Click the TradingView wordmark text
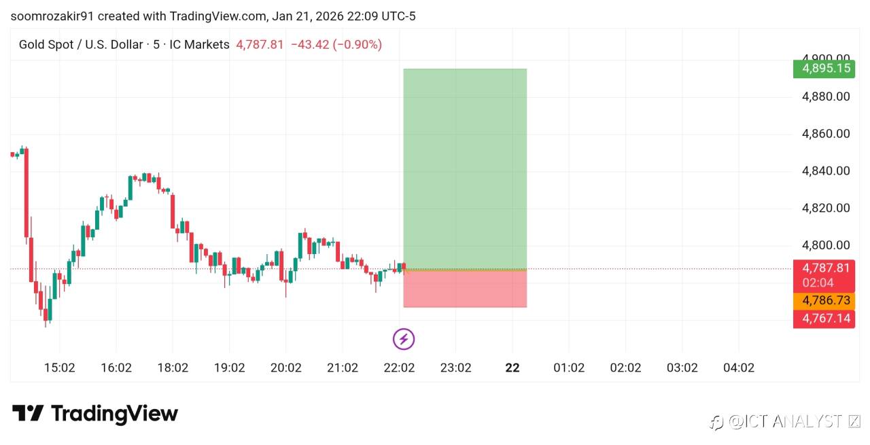870x445 pixels. point(114,413)
